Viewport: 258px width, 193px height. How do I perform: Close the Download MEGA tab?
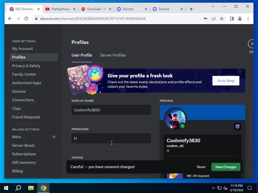pos(110,9)
